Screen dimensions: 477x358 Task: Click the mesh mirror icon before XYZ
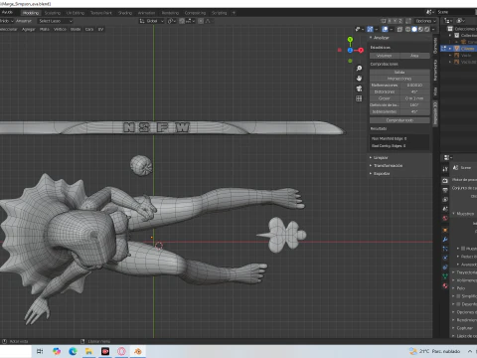tap(384, 21)
